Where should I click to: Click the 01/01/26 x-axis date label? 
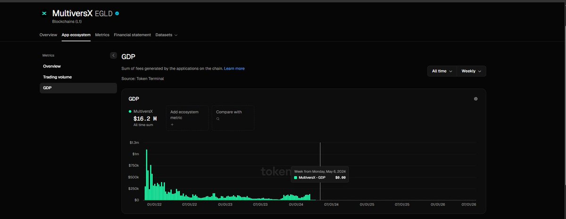[x=438, y=204]
